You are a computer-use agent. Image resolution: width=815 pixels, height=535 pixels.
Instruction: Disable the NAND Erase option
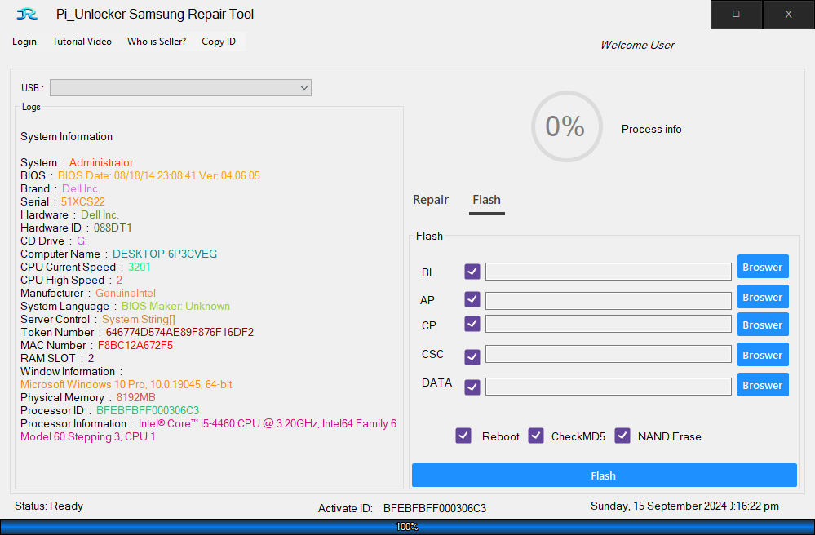point(622,436)
